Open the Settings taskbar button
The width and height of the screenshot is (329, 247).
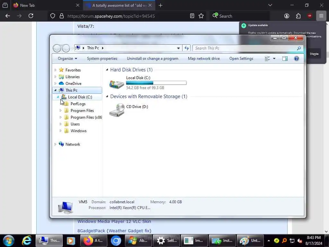(x=167, y=241)
